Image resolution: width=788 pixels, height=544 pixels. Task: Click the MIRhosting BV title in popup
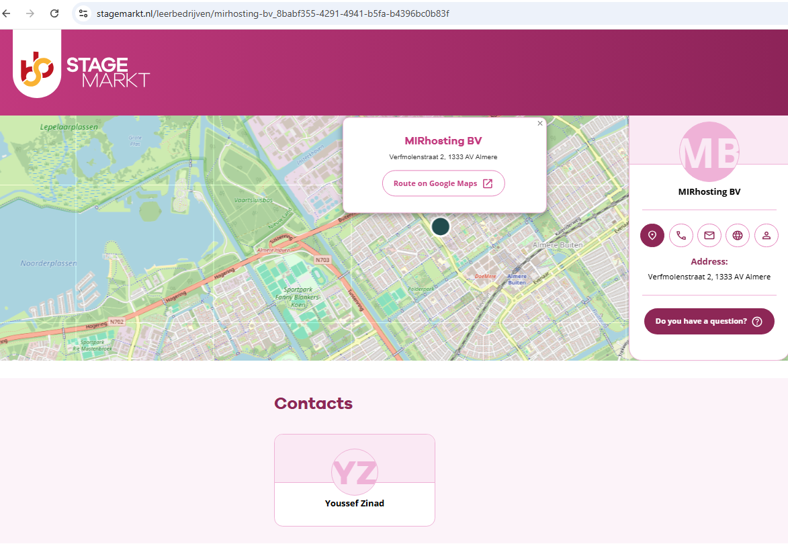(443, 141)
